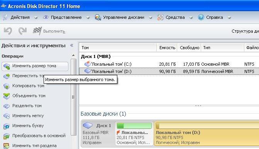Click the resize volume icon in Operations
This screenshot has width=259, height=149.
[x=7, y=66]
